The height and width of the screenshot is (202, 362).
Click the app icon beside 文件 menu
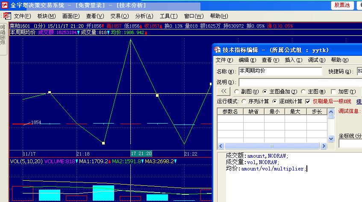pyautogui.click(x=6, y=16)
